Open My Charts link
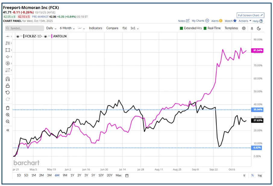Viewport: 273px width, 186px height. pyautogui.click(x=199, y=21)
